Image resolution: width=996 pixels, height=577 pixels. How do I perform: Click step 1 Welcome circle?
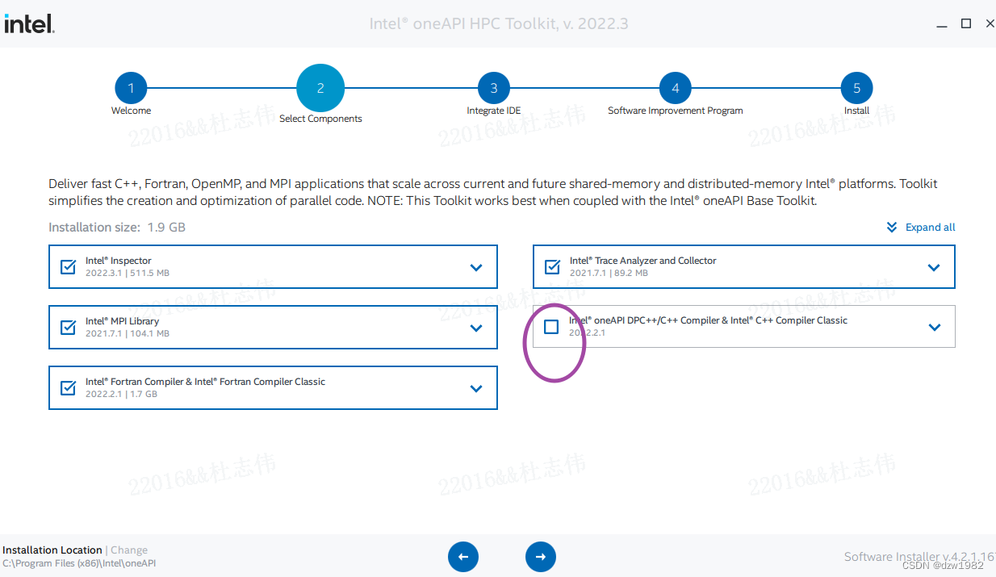(x=131, y=89)
